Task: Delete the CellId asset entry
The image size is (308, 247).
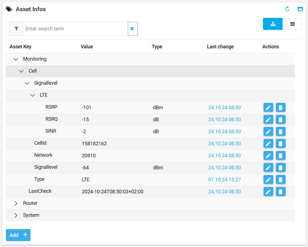Action: click(x=281, y=144)
